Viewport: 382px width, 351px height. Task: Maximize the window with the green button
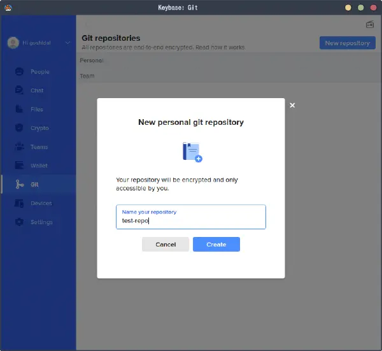(361, 8)
